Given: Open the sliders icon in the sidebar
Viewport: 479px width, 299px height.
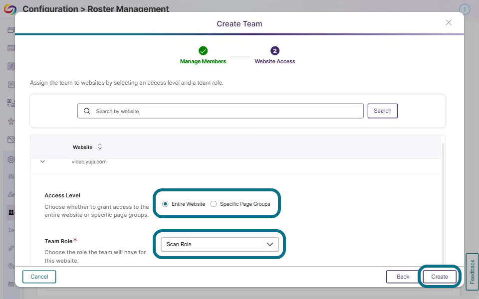Looking at the screenshot, I should click(x=11, y=176).
